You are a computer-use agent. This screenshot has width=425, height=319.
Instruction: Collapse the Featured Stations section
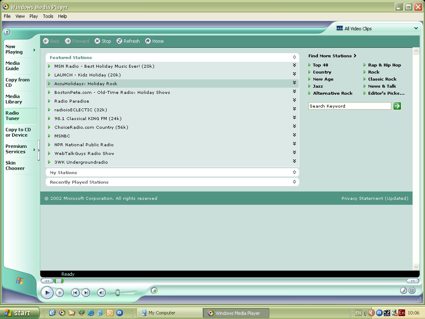[294, 57]
